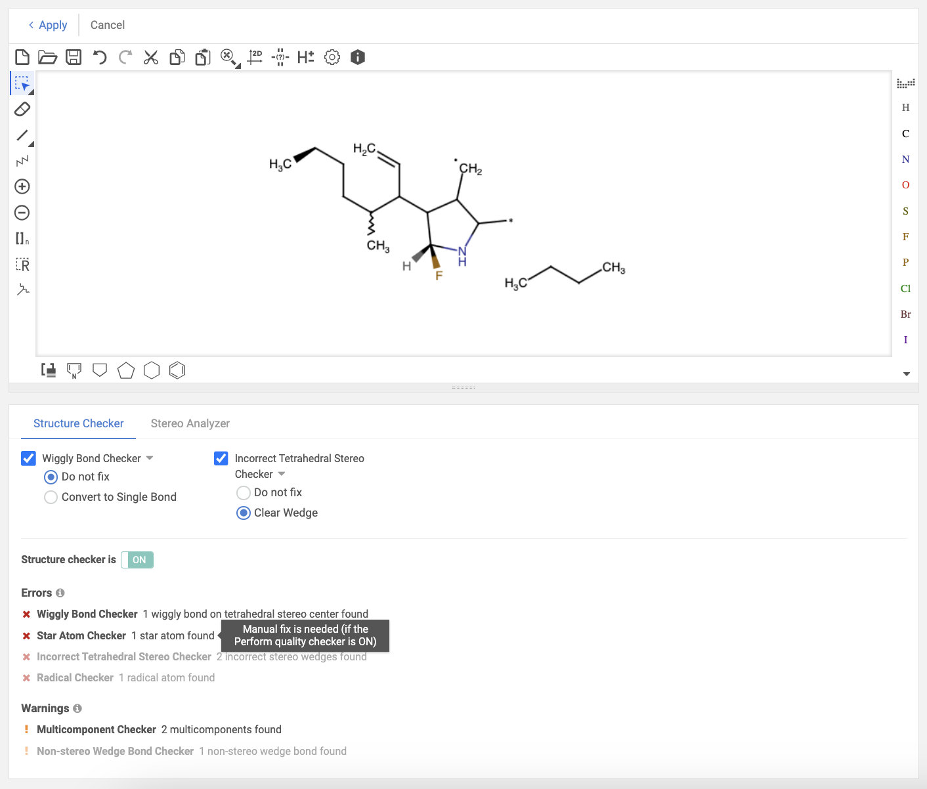Insert the cyclopentane ring template
The image size is (927, 789).
[126, 371]
